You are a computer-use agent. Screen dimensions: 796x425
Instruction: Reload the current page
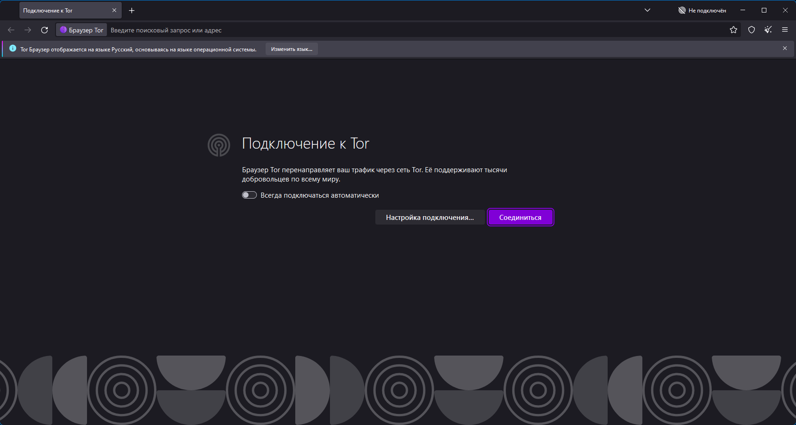[x=44, y=30]
